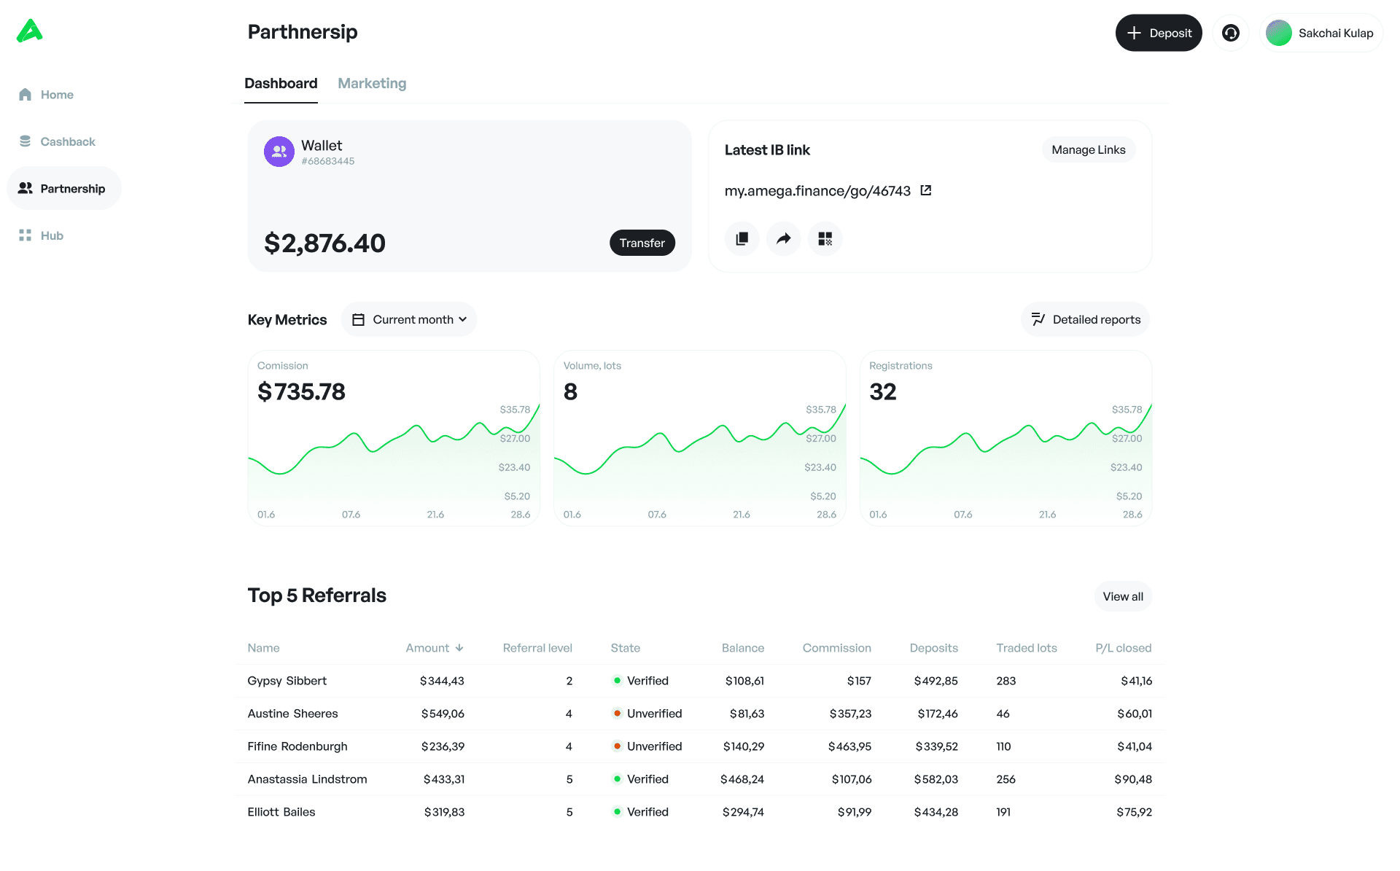The image size is (1400, 871).
Task: Sort by Amount column arrow
Action: click(x=459, y=648)
